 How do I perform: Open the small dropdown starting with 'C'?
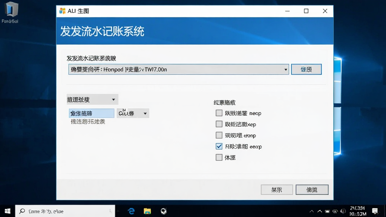(133, 113)
